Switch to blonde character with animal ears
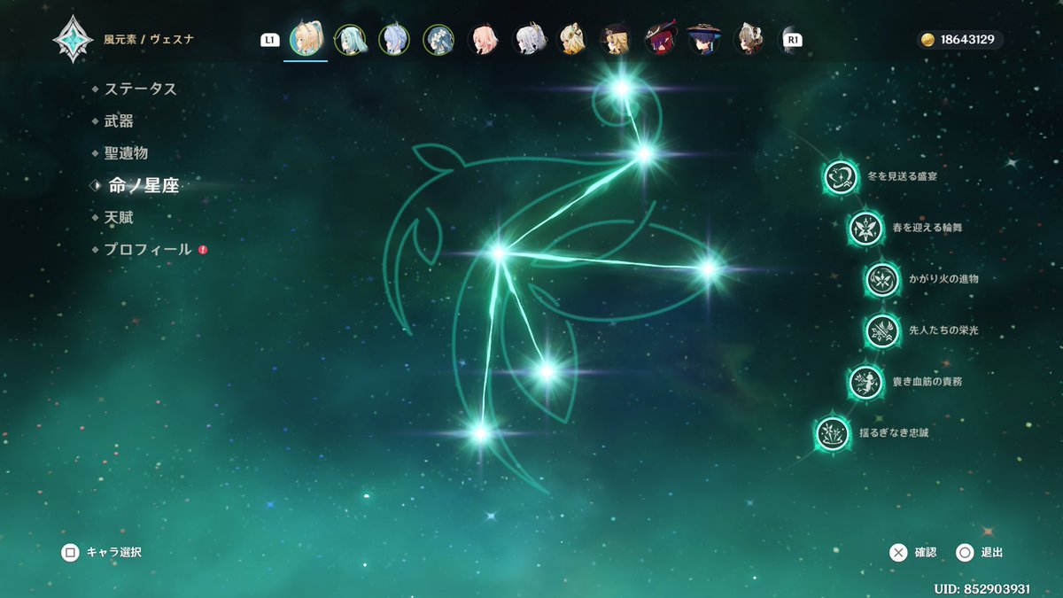 pyautogui.click(x=571, y=39)
